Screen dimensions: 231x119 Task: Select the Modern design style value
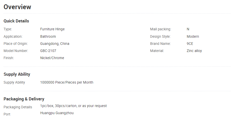point(193,36)
